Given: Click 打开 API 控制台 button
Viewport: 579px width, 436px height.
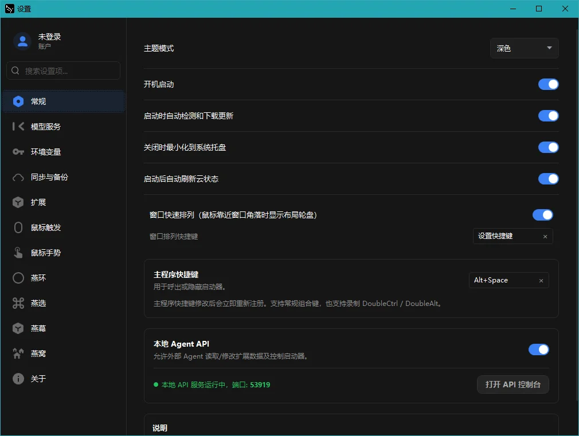Looking at the screenshot, I should [513, 384].
